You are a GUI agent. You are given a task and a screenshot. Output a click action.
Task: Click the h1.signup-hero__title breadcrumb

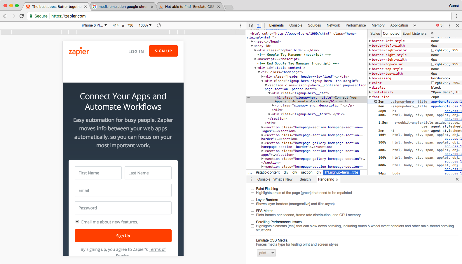[x=341, y=172]
